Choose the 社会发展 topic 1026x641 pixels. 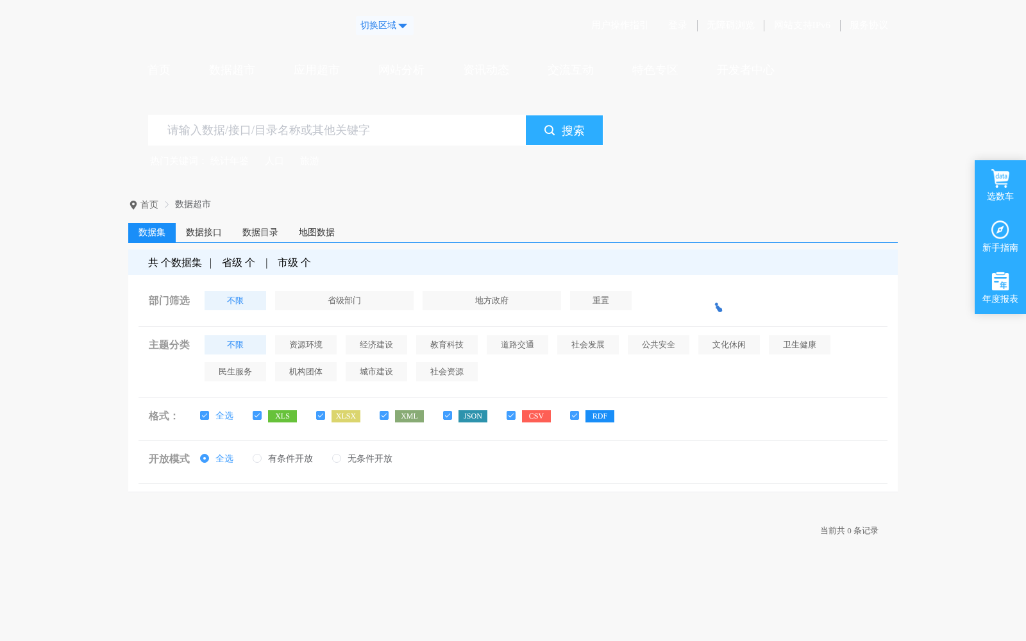pos(588,345)
